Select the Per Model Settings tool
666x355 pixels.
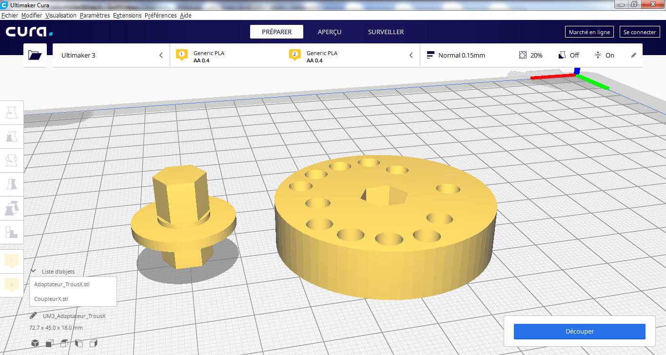coord(11,208)
